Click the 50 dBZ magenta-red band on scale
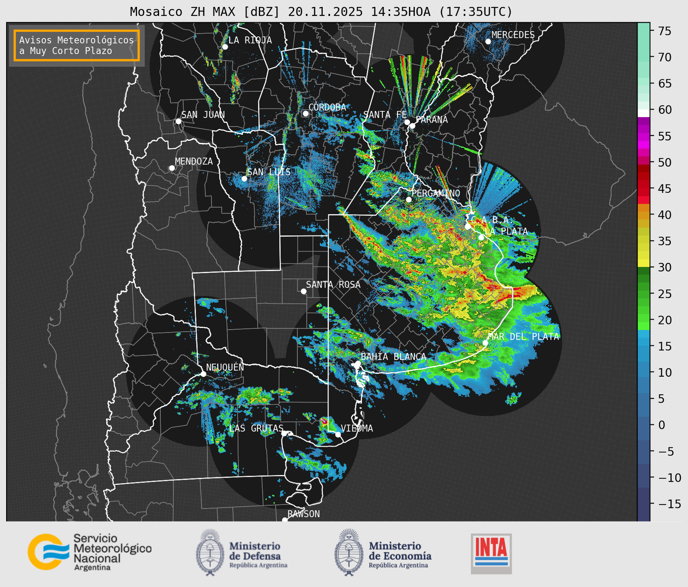Screen dimensions: 688x587 click(x=644, y=161)
